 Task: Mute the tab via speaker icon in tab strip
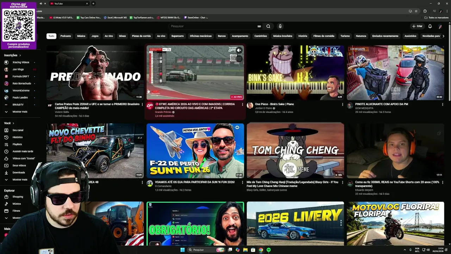pyautogui.click(x=41, y=4)
